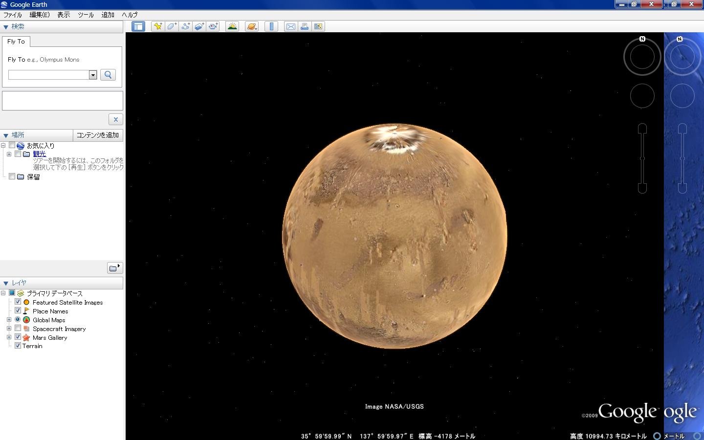704x440 pixels.
Task: Click the Place Names flag icon
Action: pos(26,311)
